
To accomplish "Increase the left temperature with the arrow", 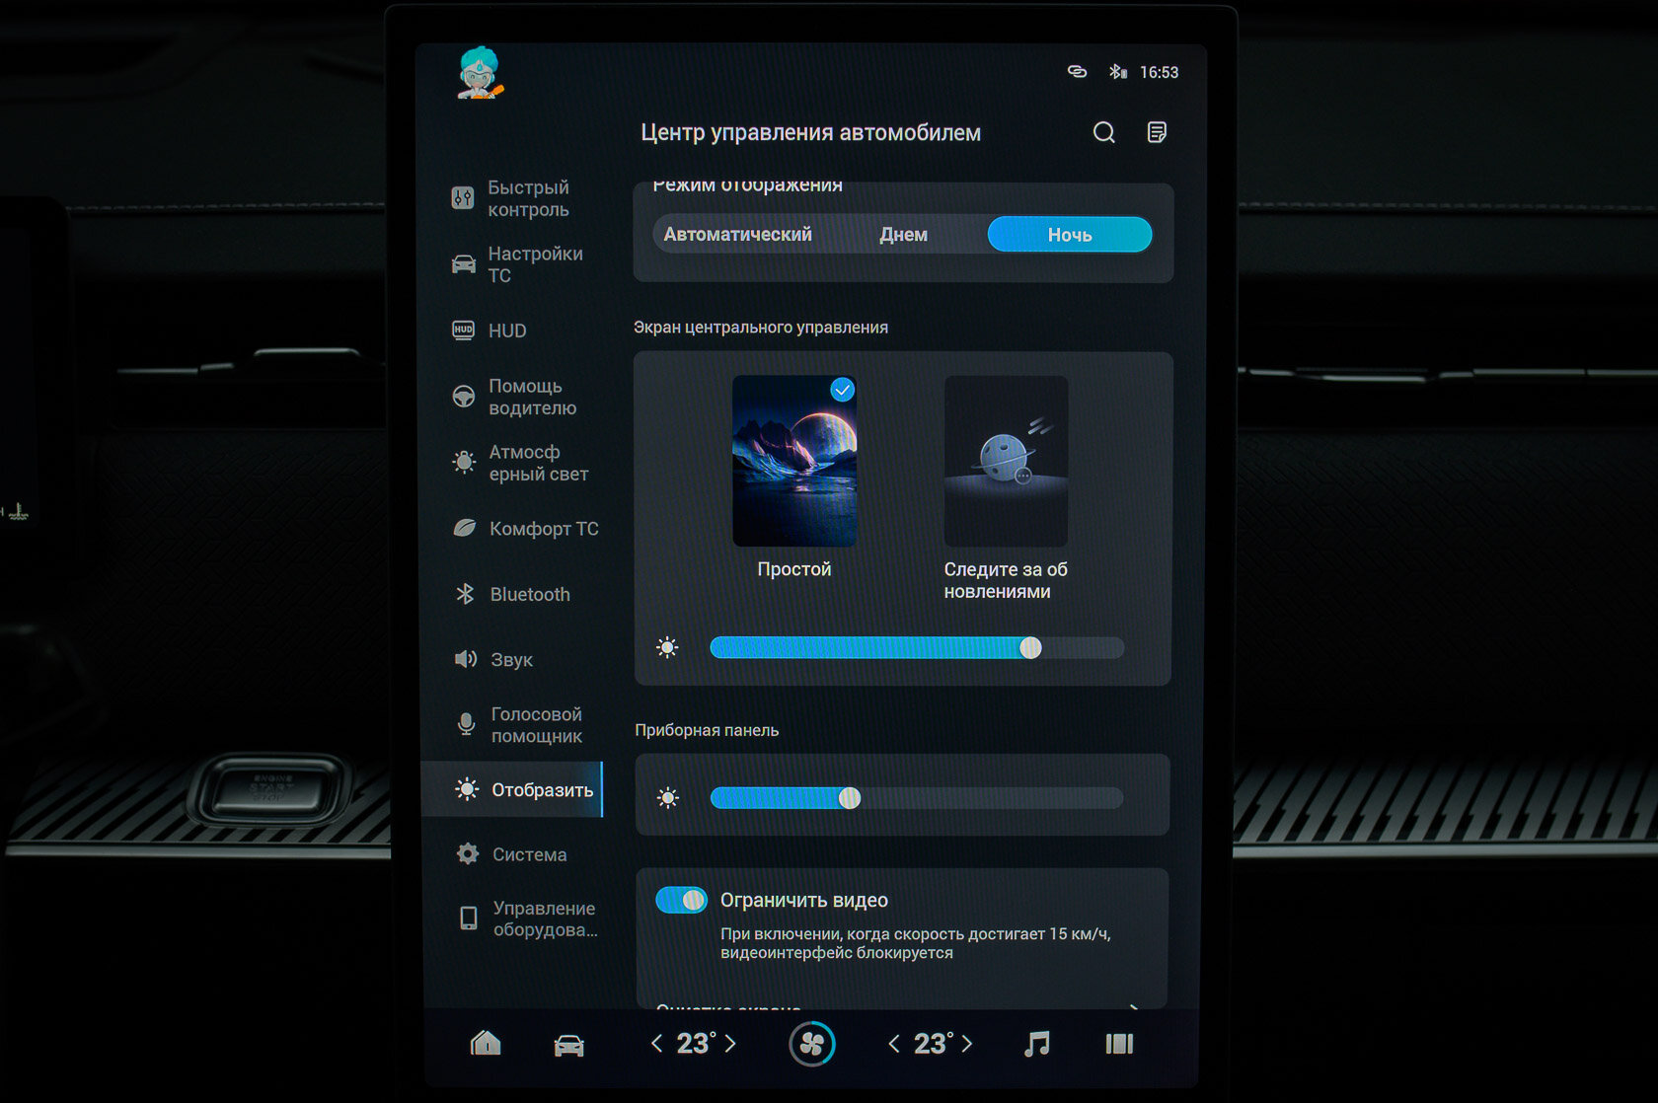I will tap(730, 1043).
